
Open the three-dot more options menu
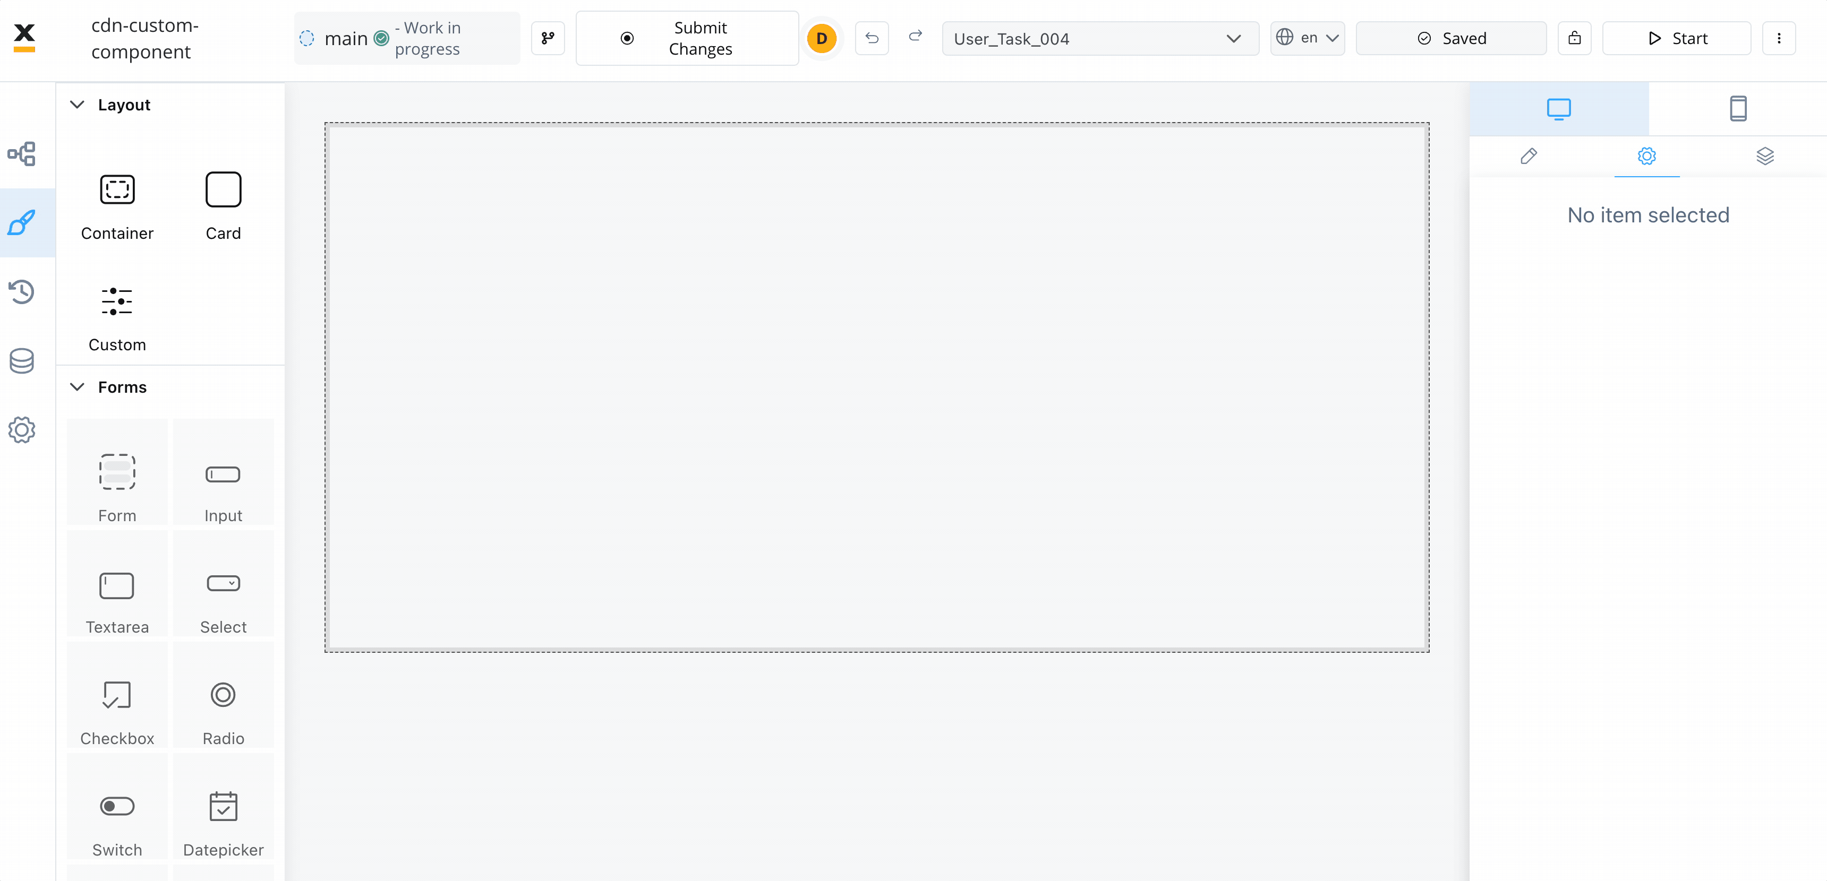click(1779, 38)
